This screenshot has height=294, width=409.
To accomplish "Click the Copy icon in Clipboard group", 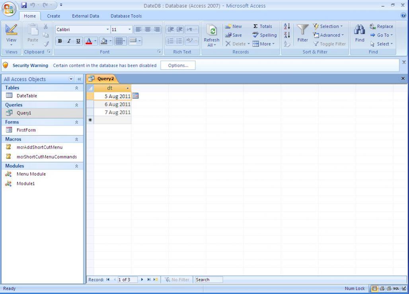I will tap(46, 35).
